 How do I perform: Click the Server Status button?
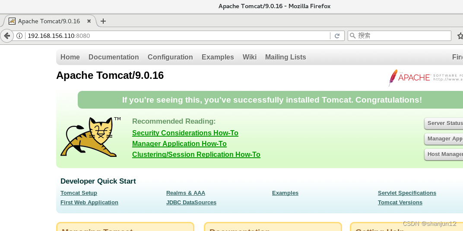[444, 123]
